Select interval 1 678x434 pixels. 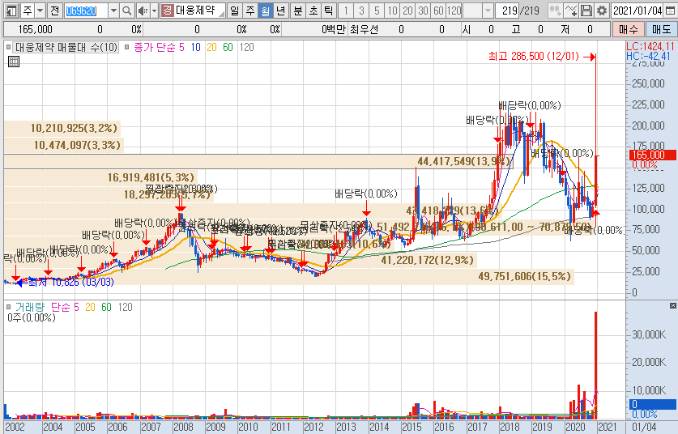[346, 11]
